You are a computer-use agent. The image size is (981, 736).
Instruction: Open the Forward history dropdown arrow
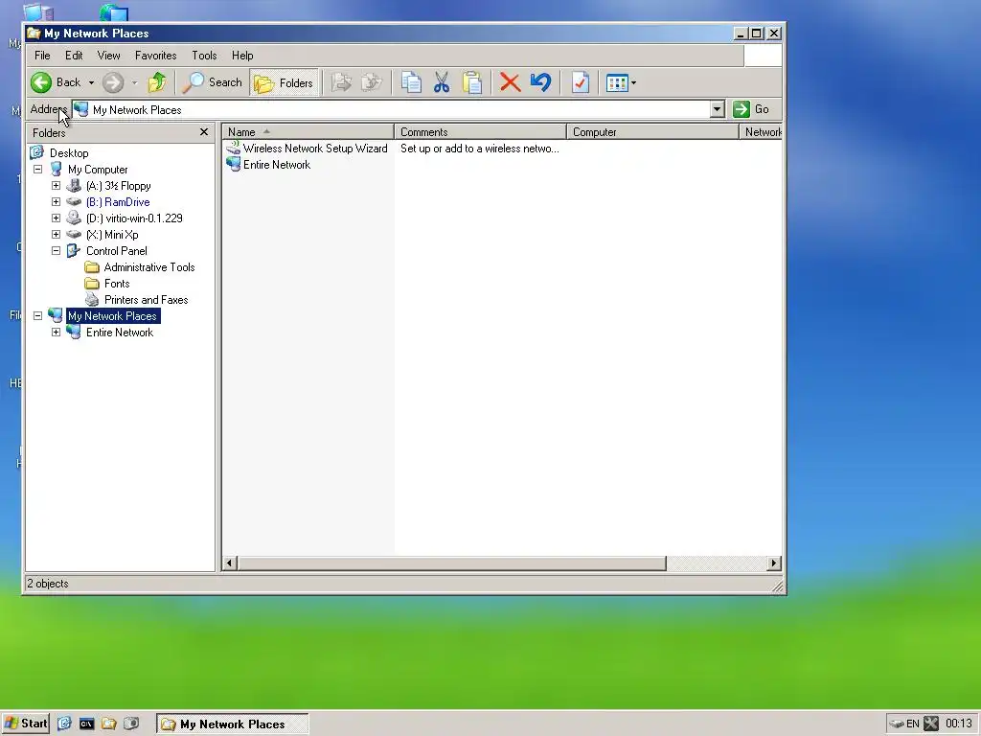point(134,82)
